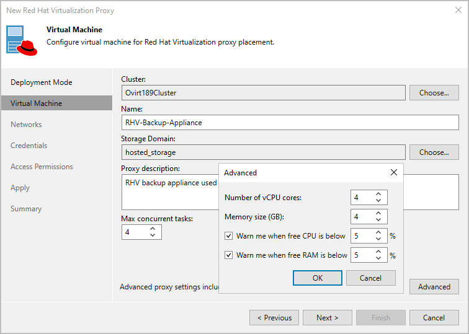Click the 'Max concurrent tasks:' label
Image resolution: width=469 pixels, height=334 pixels.
tap(157, 219)
